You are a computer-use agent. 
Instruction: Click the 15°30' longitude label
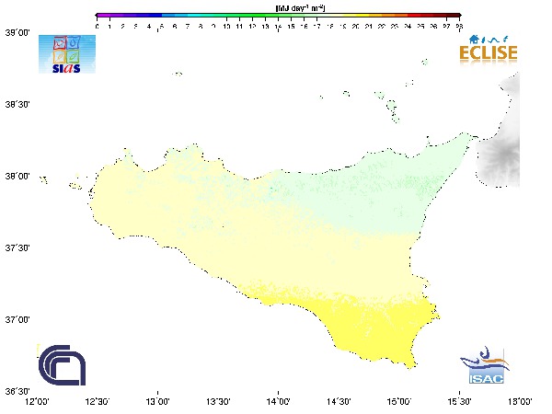[459, 402]
